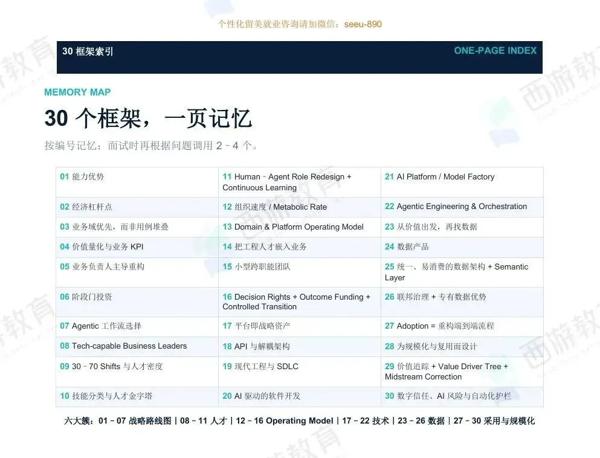Select cell '14 把工程人才嵌入业务'
The height and width of the screenshot is (458, 600).
click(300, 247)
